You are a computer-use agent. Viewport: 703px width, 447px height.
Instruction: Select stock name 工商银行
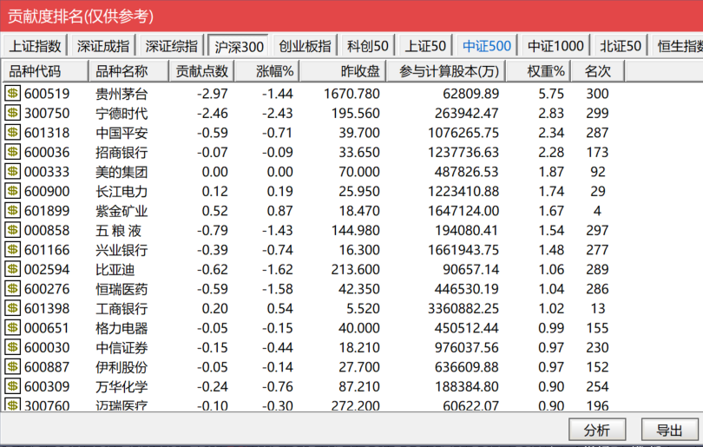coord(122,308)
